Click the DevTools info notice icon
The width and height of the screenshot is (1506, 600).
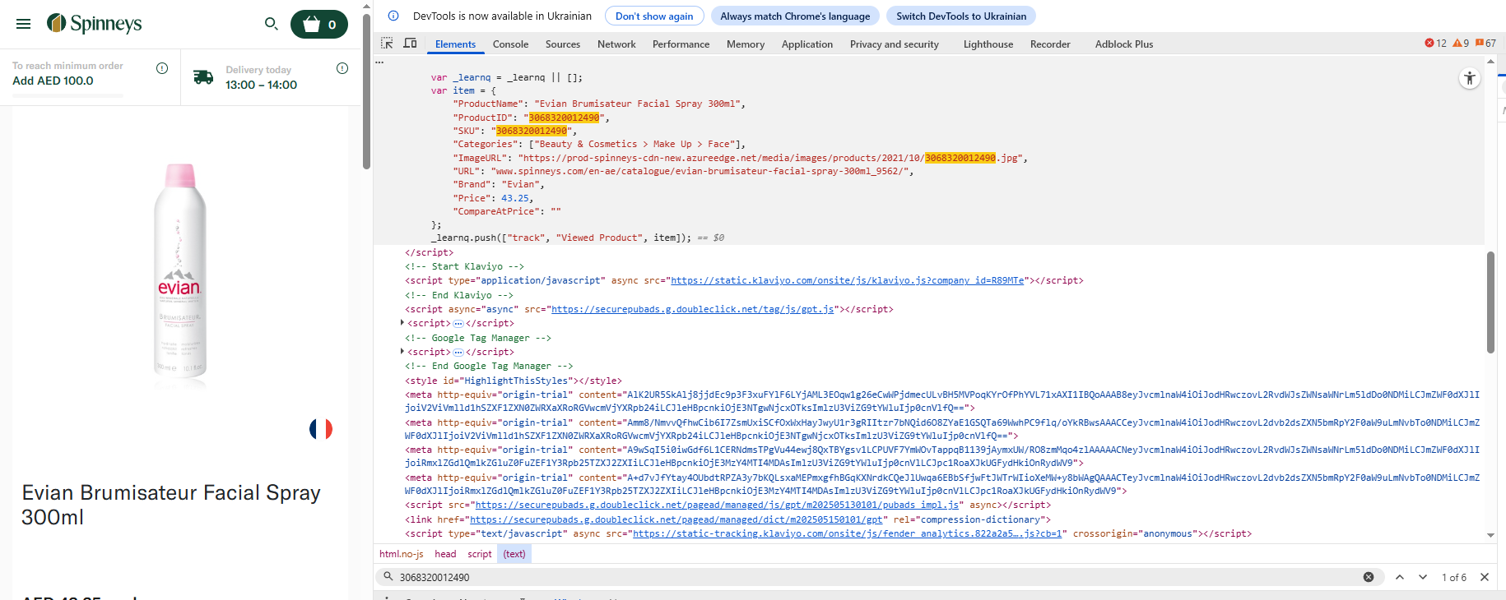click(393, 16)
